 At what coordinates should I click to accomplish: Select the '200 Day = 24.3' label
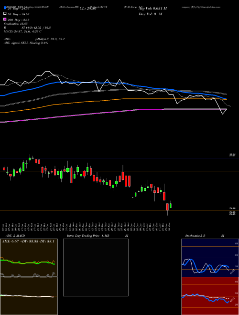click(18, 20)
